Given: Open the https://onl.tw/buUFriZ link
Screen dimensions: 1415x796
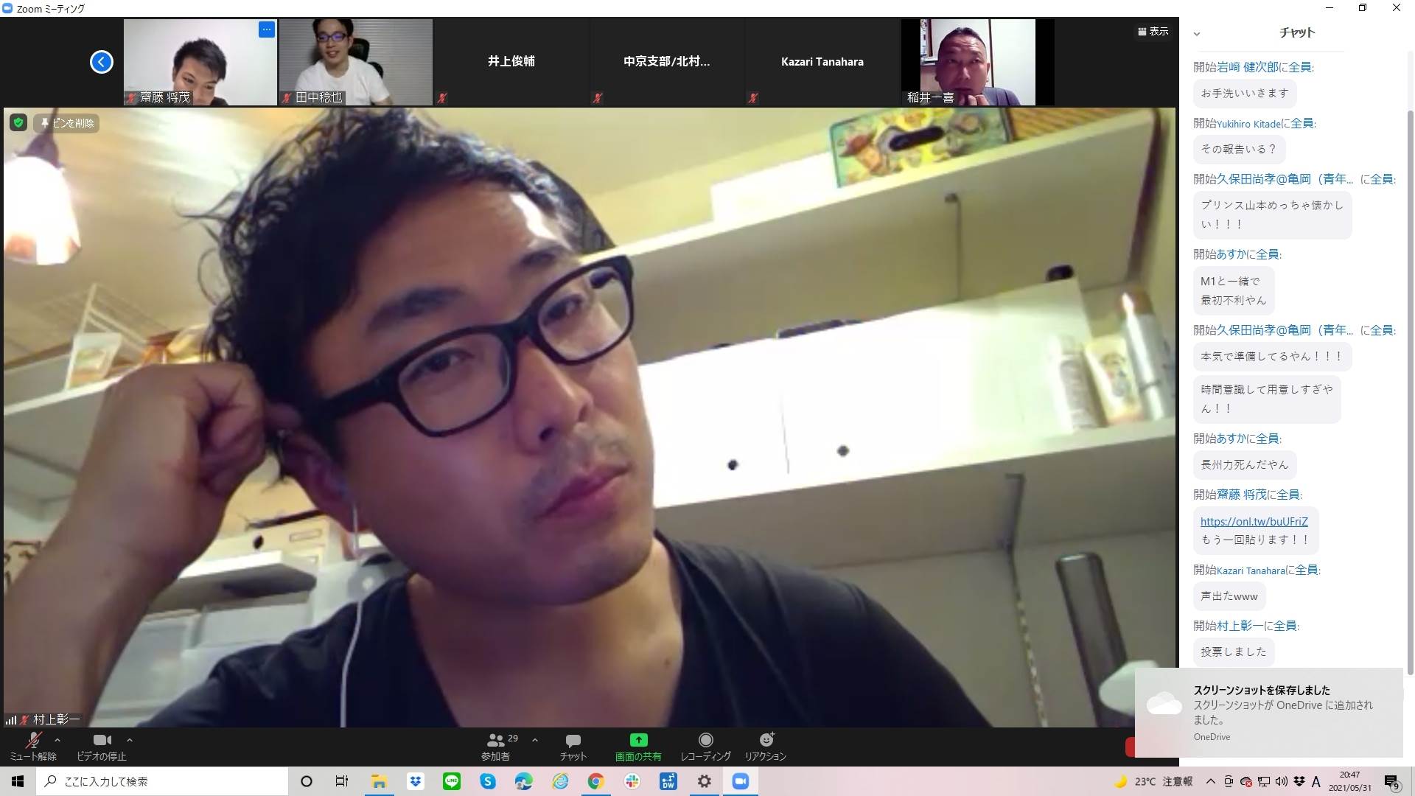Looking at the screenshot, I should coord(1254,521).
